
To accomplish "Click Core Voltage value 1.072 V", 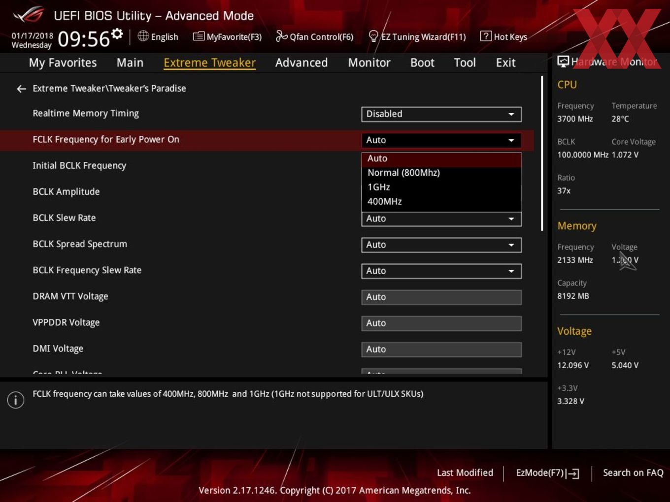I will pos(625,155).
